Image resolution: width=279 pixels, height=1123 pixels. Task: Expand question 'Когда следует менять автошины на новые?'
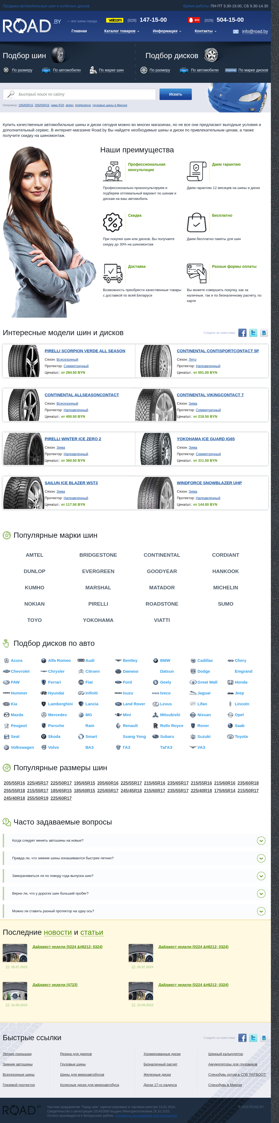tap(261, 840)
